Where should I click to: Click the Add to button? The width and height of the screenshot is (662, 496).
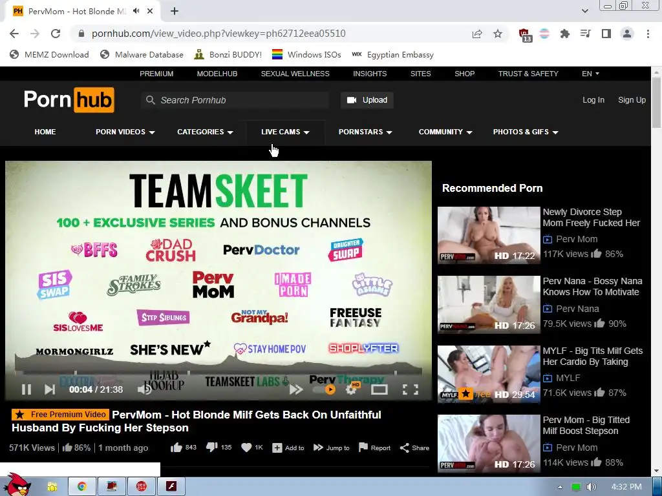[x=288, y=448]
